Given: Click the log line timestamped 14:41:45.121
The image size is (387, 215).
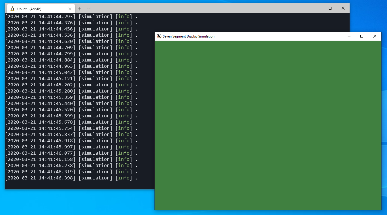Looking at the screenshot, I should [x=72, y=78].
